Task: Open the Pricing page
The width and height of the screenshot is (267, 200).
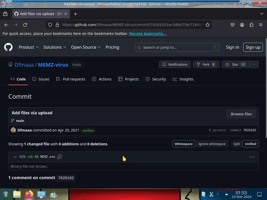Action: (x=112, y=47)
